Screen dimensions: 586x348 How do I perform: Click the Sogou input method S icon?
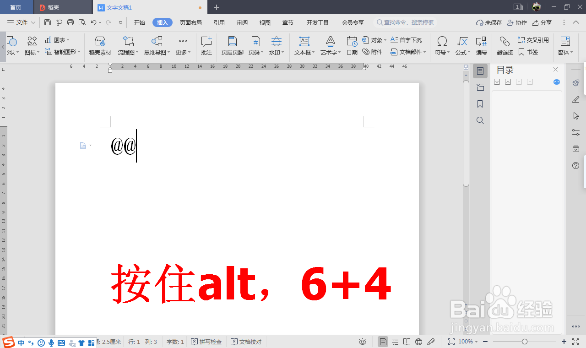8,342
